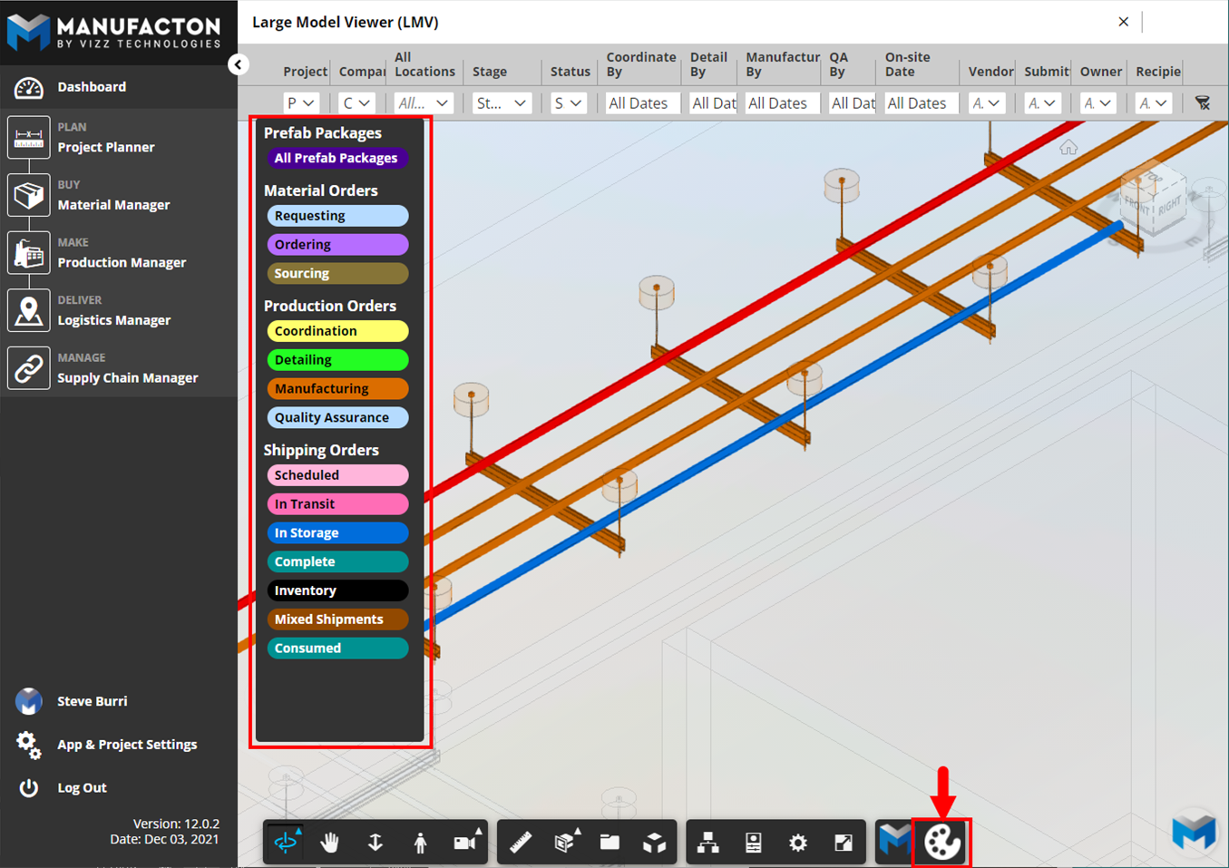
Task: Select the In Transit pink status swatch
Action: (x=337, y=503)
